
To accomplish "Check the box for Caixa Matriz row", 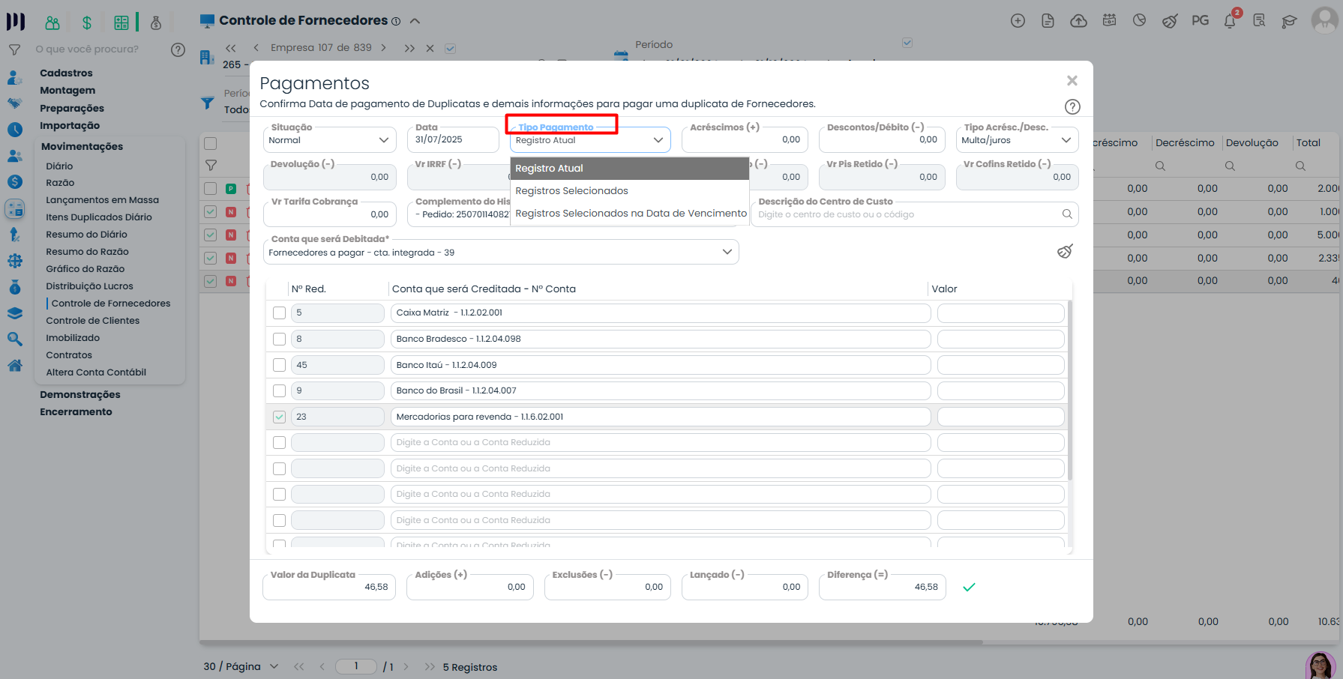I will (x=280, y=313).
